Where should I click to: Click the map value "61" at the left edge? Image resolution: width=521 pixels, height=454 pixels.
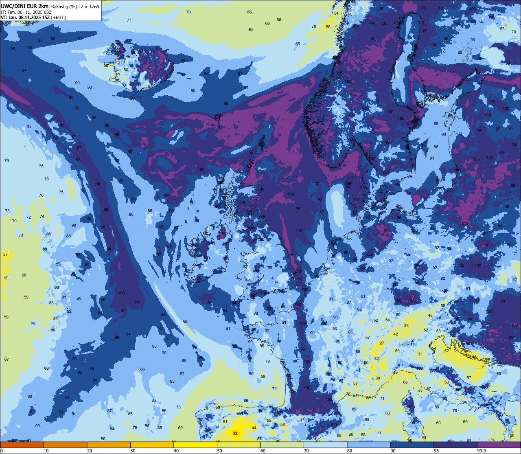coord(7,278)
